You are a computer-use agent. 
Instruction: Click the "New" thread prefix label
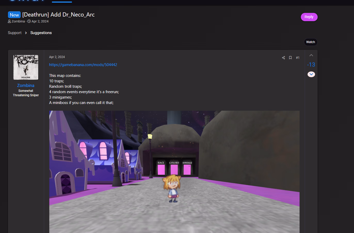click(14, 15)
